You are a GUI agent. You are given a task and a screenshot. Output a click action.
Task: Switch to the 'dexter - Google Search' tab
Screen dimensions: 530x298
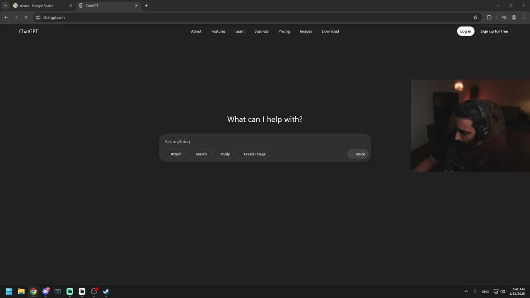(x=42, y=6)
